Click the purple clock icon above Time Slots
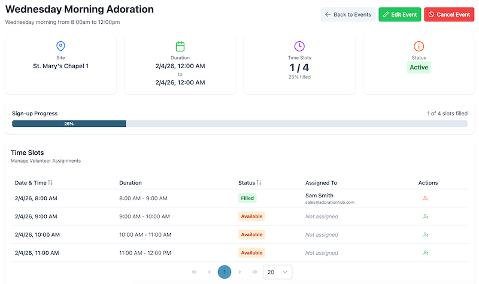The image size is (479, 284). click(299, 46)
